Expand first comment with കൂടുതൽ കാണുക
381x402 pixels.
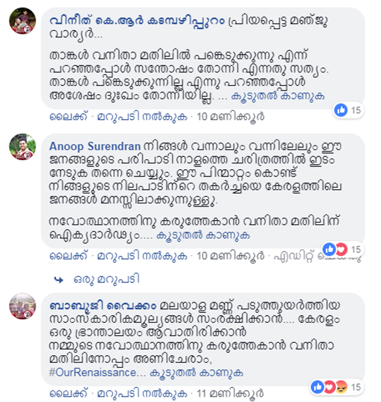click(x=278, y=96)
